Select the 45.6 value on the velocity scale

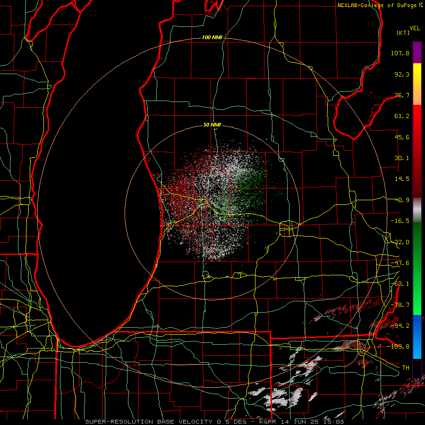pyautogui.click(x=402, y=137)
